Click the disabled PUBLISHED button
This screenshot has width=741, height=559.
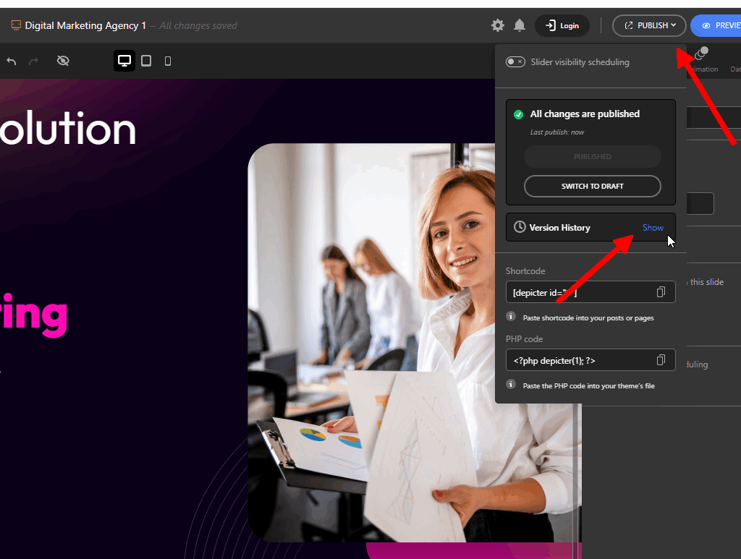point(592,156)
